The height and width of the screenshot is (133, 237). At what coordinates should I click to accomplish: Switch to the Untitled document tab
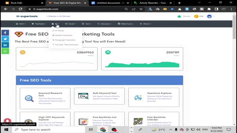click(x=110, y=3)
